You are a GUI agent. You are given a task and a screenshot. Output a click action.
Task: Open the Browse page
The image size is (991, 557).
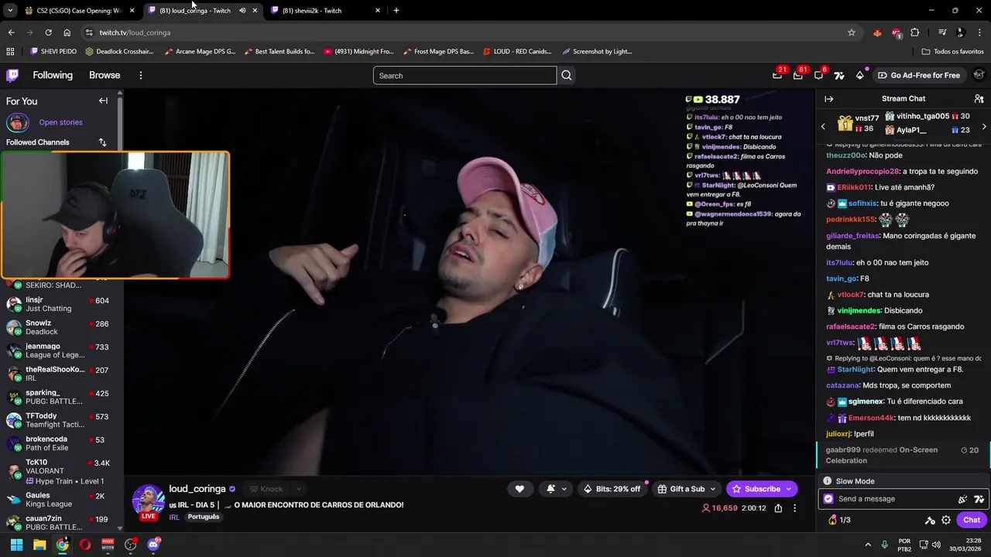[105, 75]
